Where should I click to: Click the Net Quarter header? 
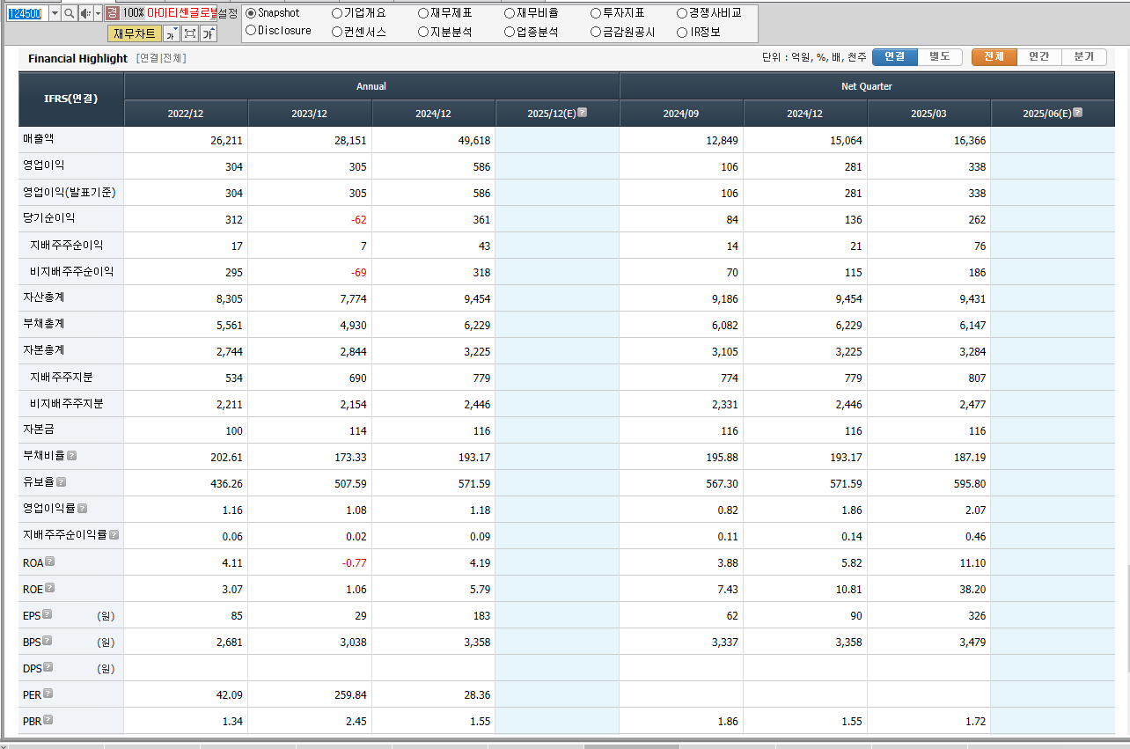[x=867, y=86]
